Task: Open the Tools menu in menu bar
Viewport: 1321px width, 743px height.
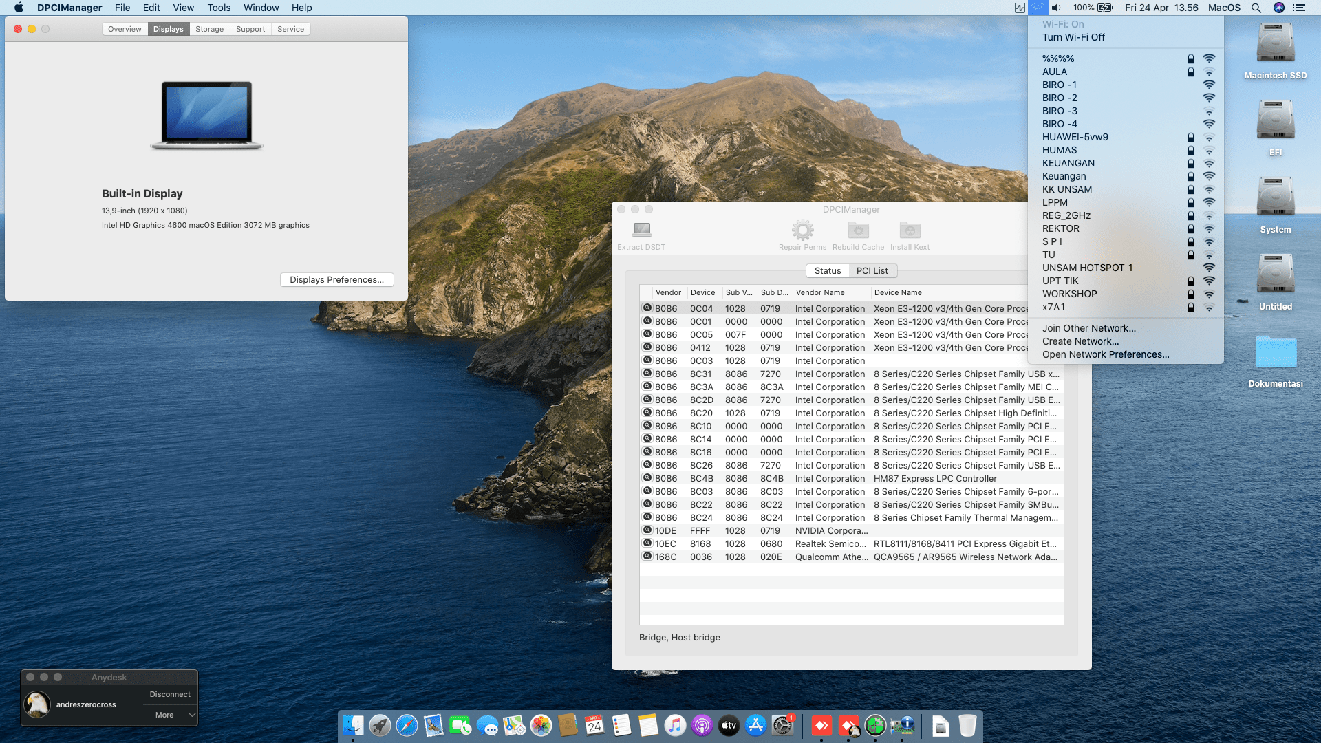Action: pyautogui.click(x=219, y=8)
